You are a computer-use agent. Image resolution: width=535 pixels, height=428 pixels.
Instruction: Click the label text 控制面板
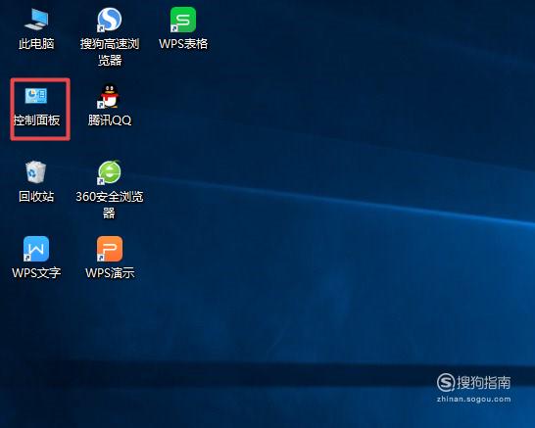point(36,120)
